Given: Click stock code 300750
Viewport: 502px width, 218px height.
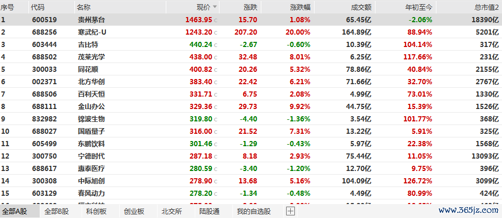Looking at the screenshot, I should (44, 156).
